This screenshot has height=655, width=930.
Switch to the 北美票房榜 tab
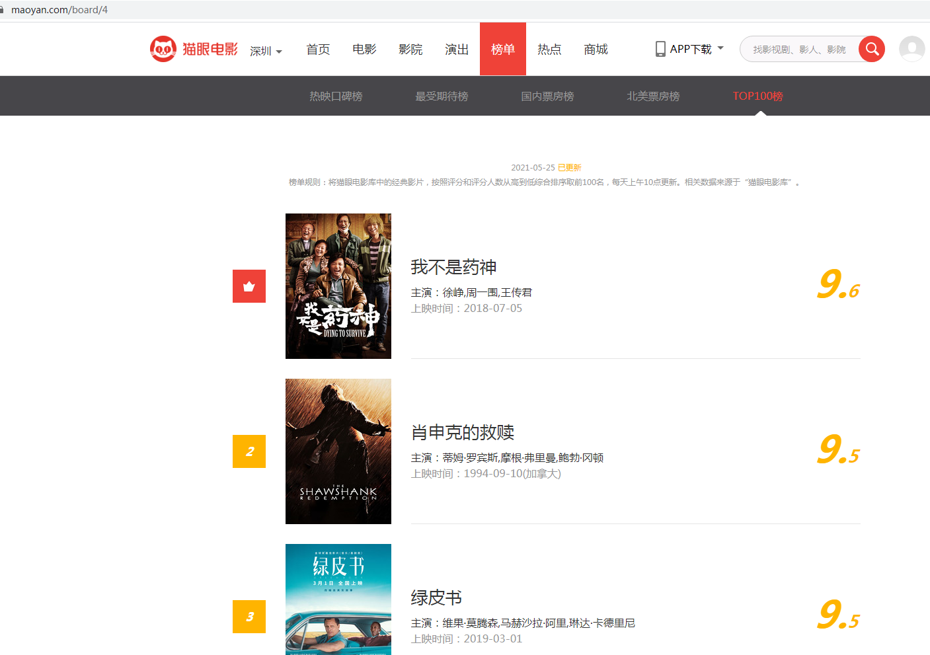pos(653,96)
